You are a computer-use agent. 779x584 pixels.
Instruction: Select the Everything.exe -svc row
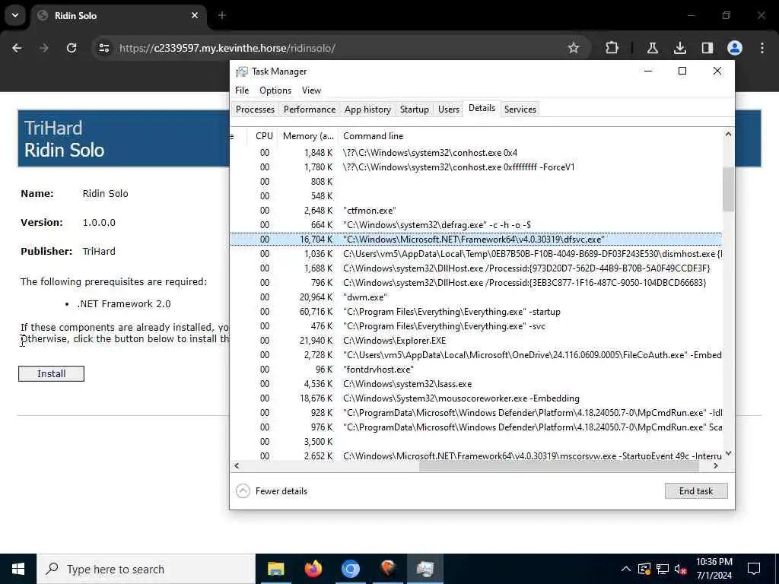click(x=476, y=325)
